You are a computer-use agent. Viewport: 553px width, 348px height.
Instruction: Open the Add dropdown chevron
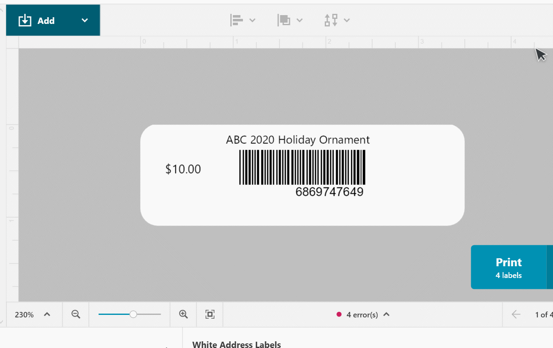tap(85, 20)
